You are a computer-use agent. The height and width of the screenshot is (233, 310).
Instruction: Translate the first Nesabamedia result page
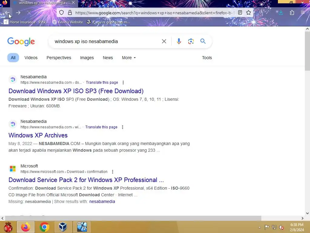click(102, 83)
